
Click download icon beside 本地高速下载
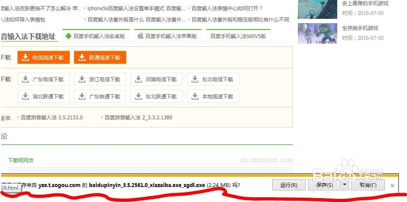coord(195,96)
